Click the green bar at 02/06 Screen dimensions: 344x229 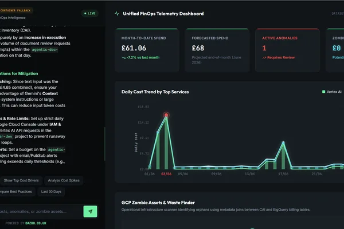pos(158,151)
